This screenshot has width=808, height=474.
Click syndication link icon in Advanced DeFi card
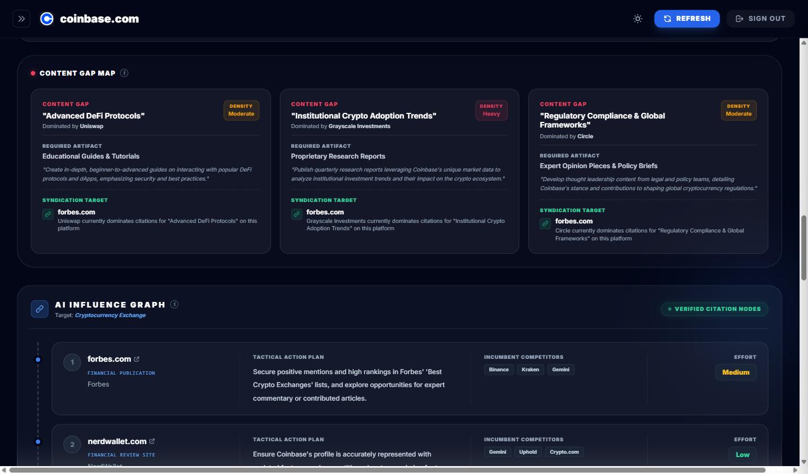(48, 214)
